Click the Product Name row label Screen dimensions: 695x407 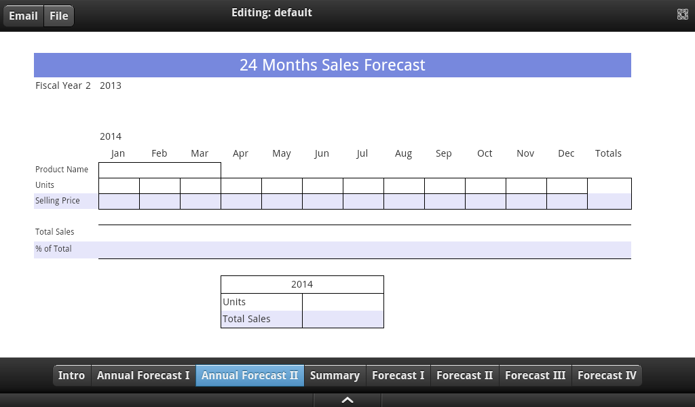coord(62,170)
